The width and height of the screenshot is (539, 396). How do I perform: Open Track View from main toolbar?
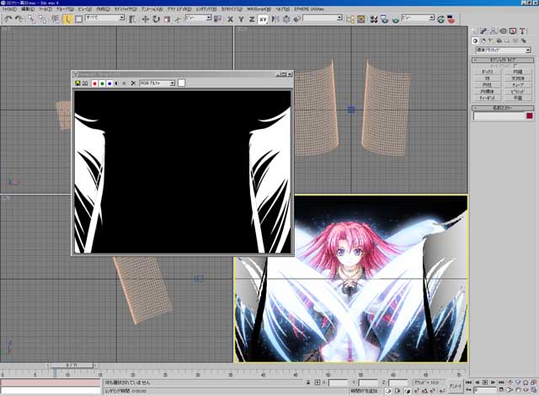point(350,19)
